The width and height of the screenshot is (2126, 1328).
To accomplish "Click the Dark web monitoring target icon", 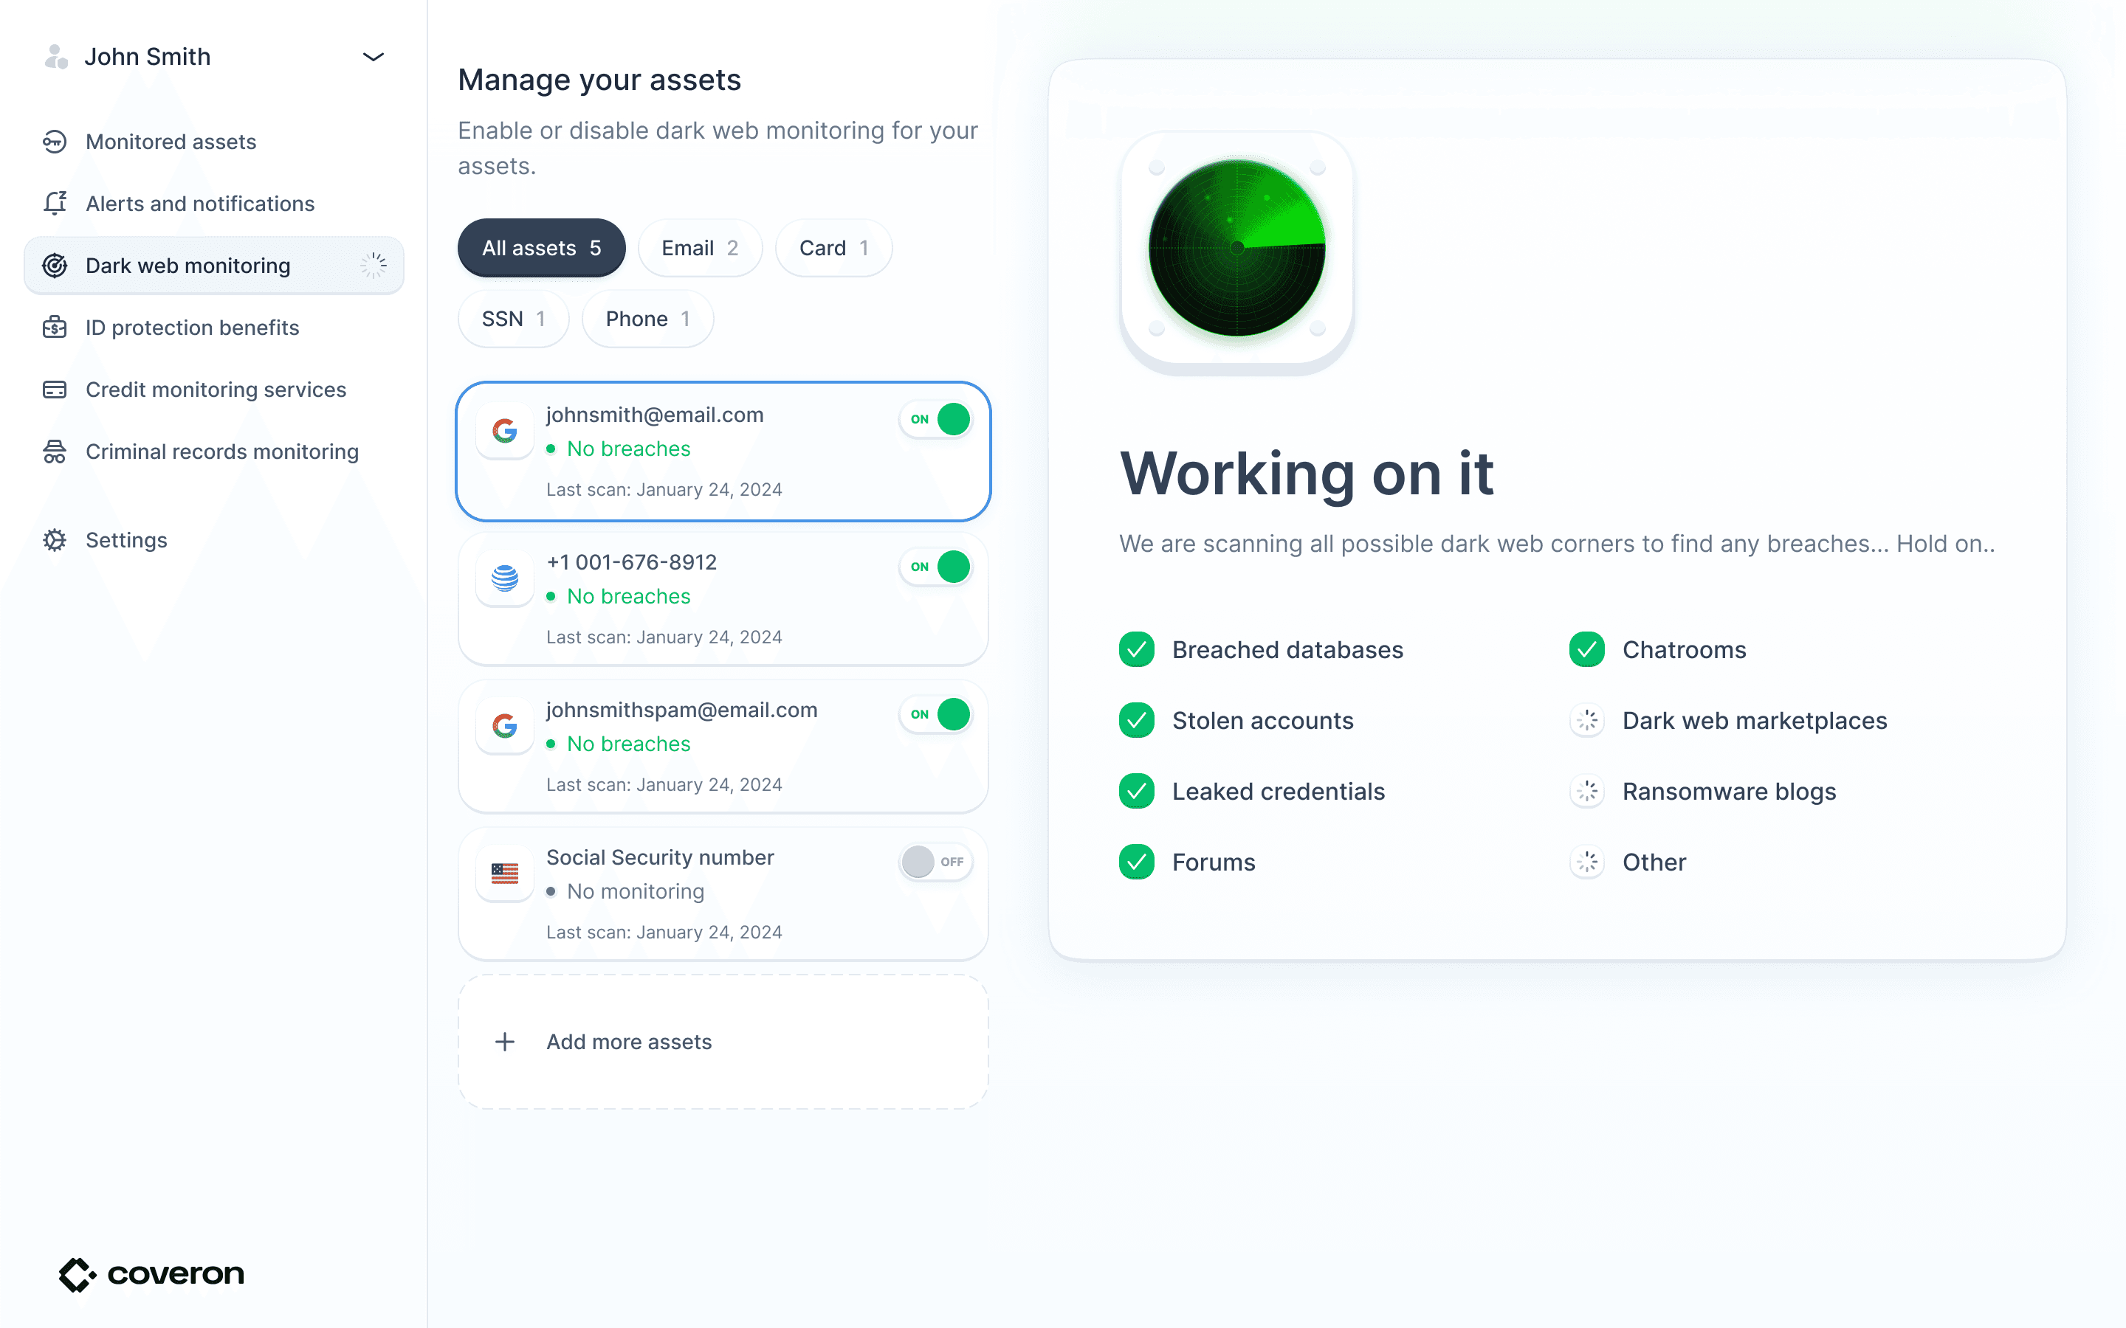I will point(55,266).
